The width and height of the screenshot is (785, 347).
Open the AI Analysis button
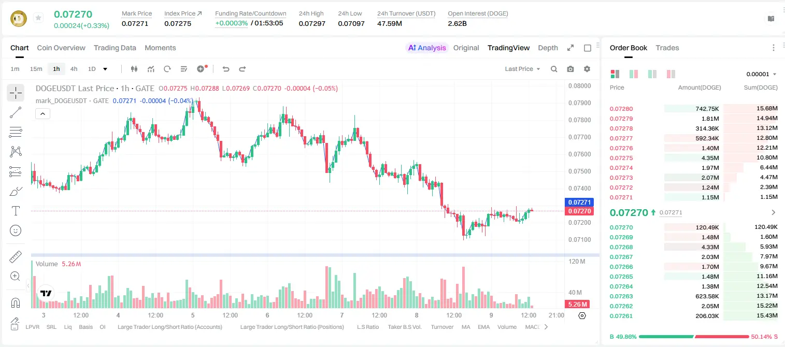427,48
